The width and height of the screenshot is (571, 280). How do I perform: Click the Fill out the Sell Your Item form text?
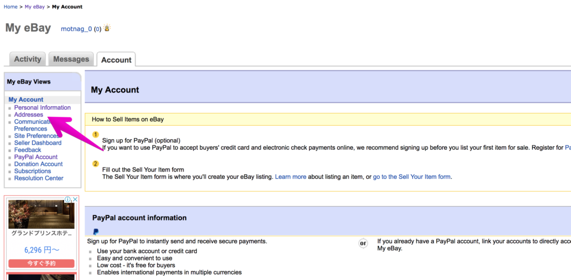point(143,170)
